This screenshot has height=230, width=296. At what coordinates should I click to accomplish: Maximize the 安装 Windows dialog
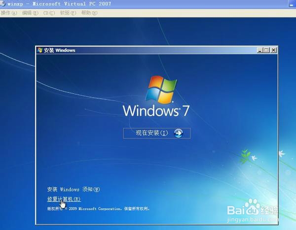pyautogui.click(x=266, y=50)
